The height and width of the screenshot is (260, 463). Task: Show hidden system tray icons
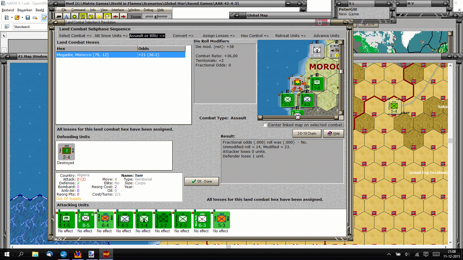pos(389,254)
